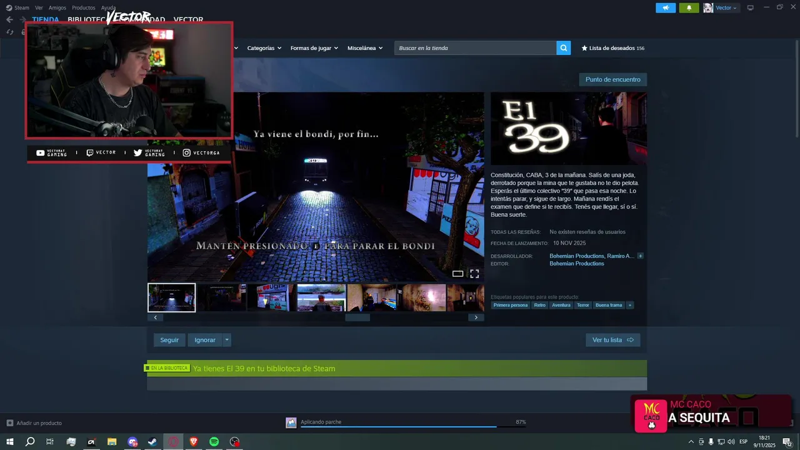Open the Ayuda menu
Screen dimensions: 800x450
(109, 7)
